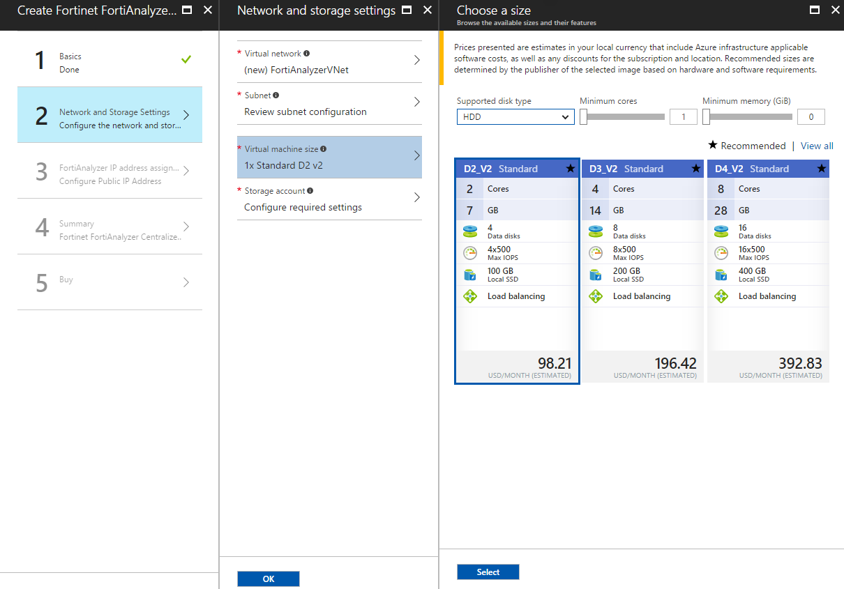Click the info icon next to Virtual machine size
This screenshot has width=844, height=589.
tap(324, 149)
